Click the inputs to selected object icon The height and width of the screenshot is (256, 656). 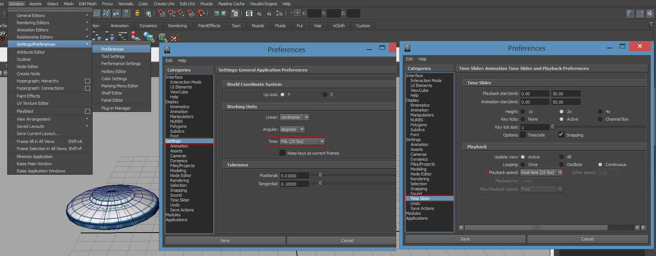(217, 13)
